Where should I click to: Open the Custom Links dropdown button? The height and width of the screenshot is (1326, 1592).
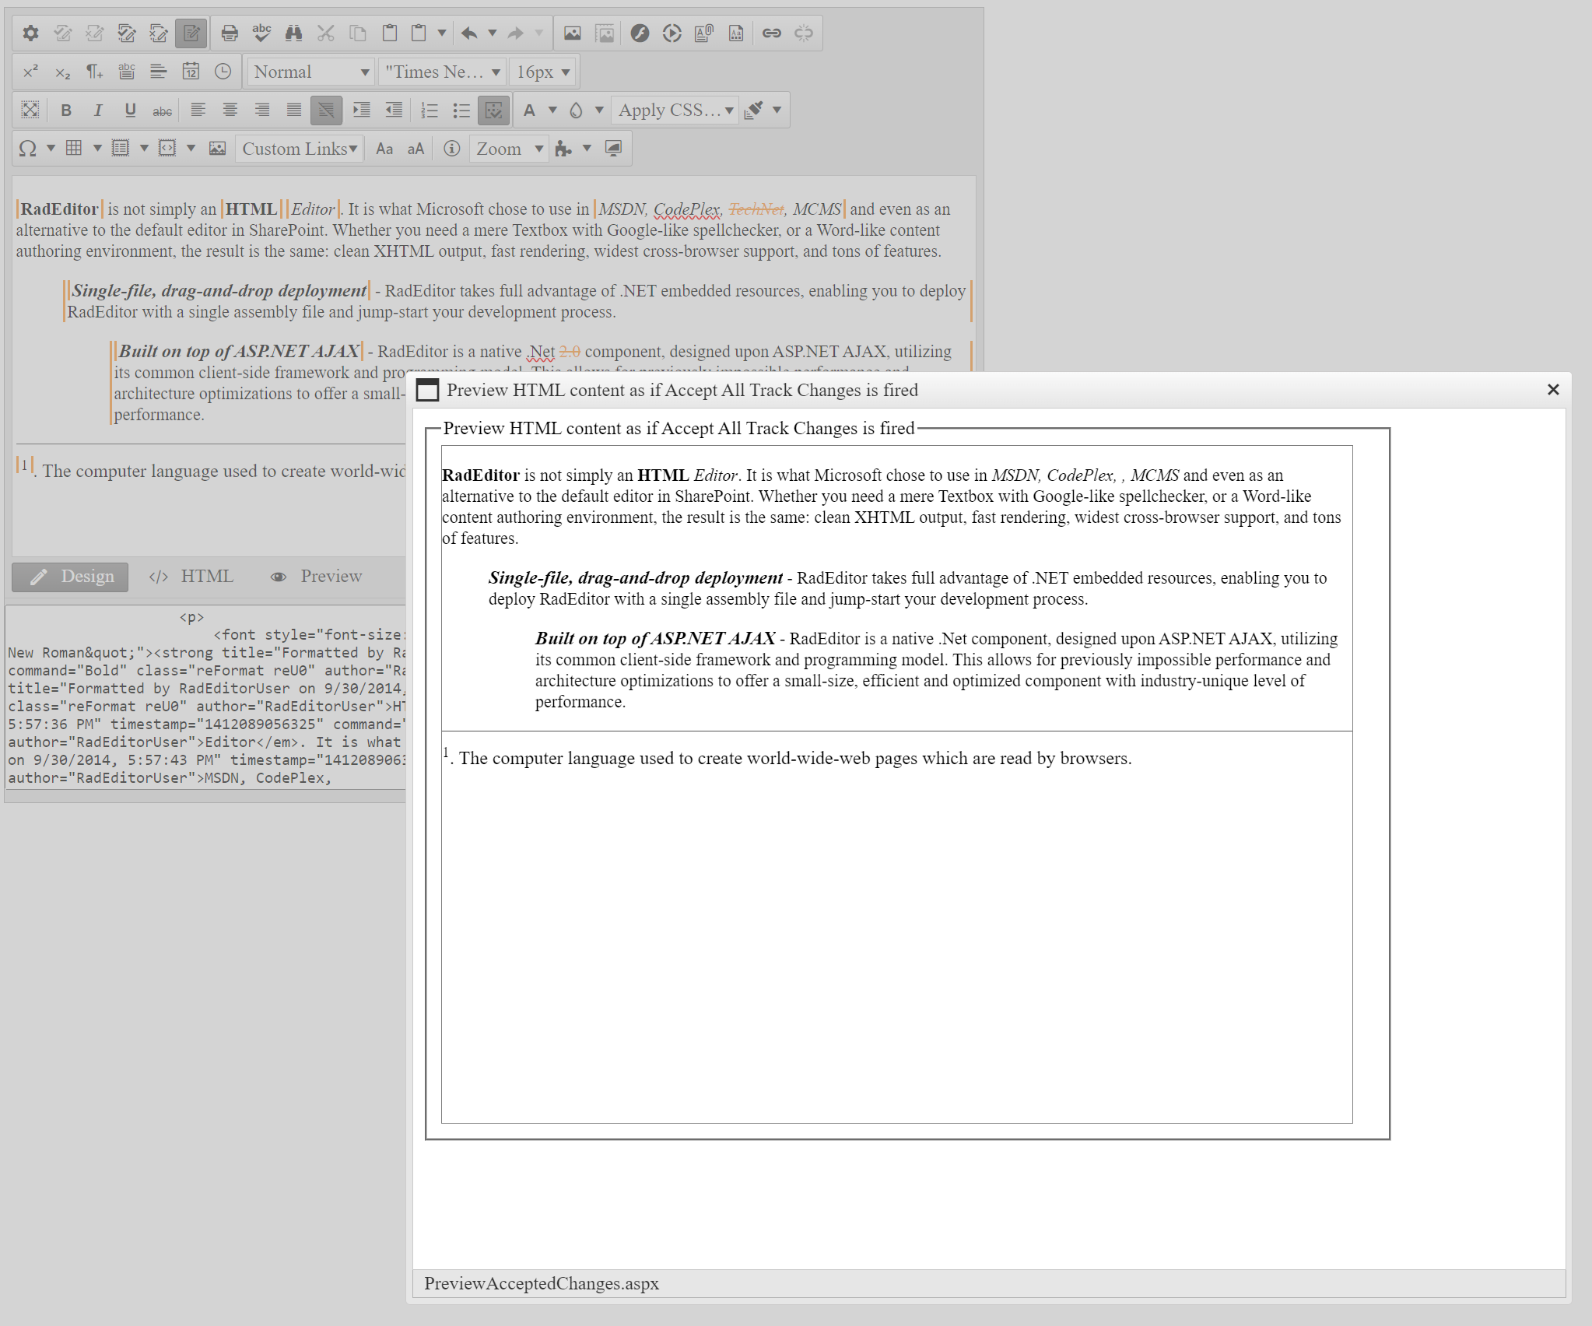300,149
